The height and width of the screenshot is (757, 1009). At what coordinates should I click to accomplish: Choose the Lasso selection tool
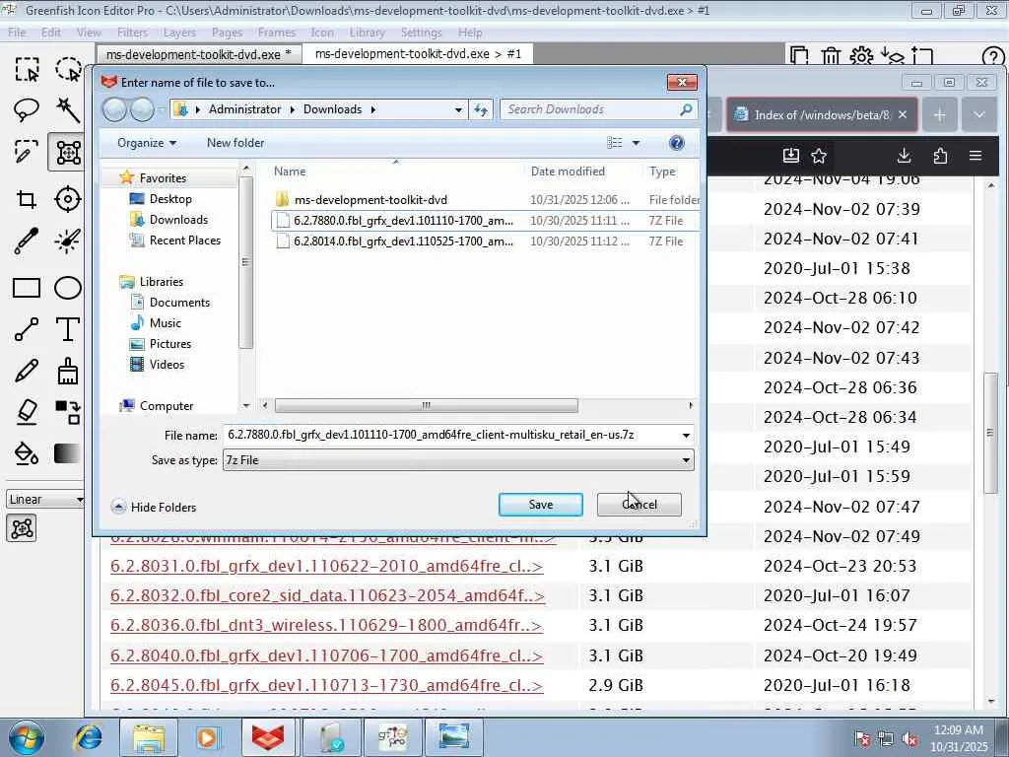click(27, 110)
